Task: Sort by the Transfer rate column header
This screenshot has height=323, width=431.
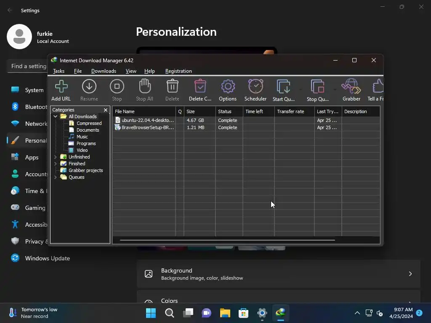Action: point(294,111)
